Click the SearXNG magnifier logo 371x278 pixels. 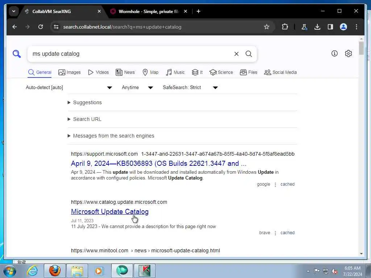point(17,54)
